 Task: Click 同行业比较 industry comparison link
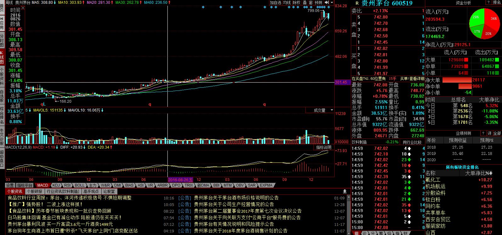click(412, 142)
